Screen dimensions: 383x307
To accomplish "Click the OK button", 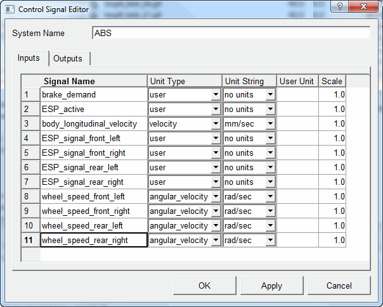I will pyautogui.click(x=205, y=285).
